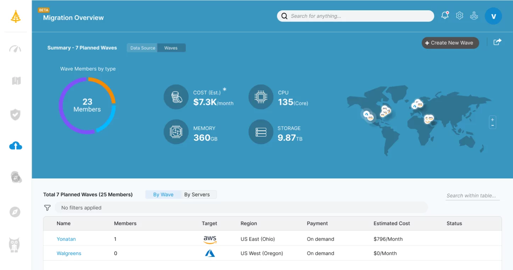Click the $7.3K/month cost value
The width and height of the screenshot is (513, 270).
point(213,102)
